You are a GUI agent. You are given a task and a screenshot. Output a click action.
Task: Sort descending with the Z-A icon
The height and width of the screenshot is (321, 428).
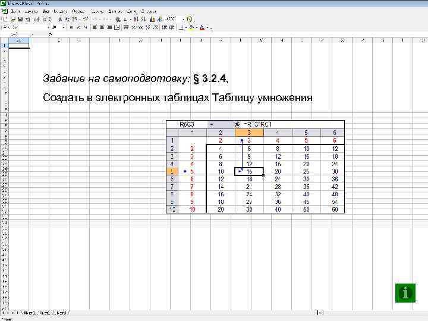[x=143, y=20]
